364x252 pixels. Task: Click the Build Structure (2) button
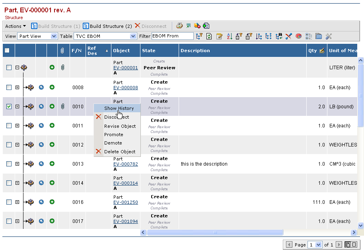[x=107, y=26]
